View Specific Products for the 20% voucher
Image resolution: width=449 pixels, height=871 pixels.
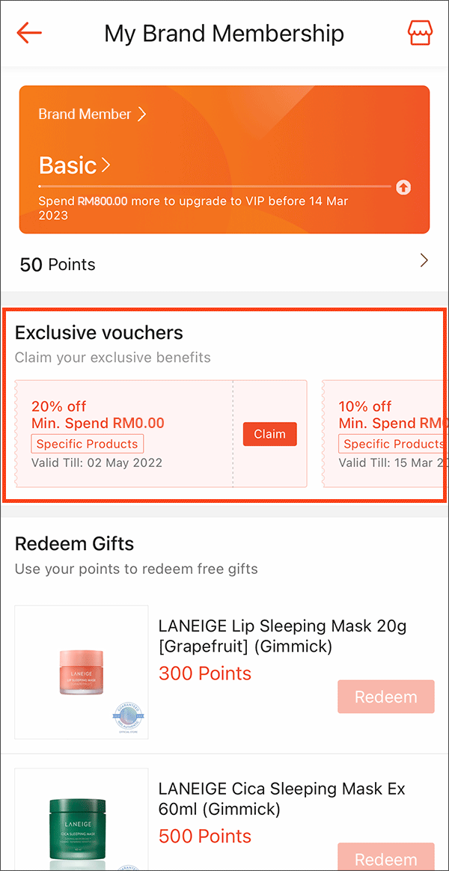click(x=87, y=444)
